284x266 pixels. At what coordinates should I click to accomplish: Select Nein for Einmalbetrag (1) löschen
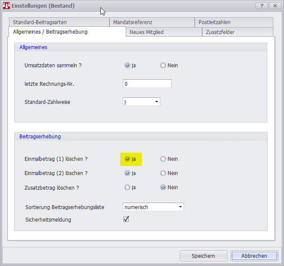(x=163, y=159)
